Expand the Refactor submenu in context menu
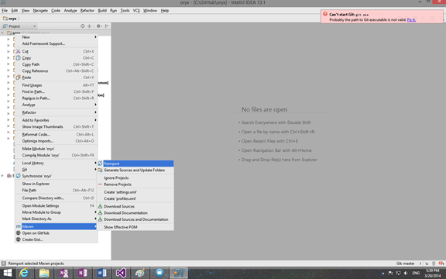The width and height of the screenshot is (446, 279). point(56,112)
